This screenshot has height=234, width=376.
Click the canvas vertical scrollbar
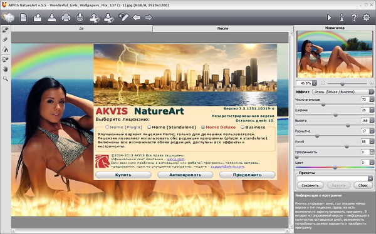pyautogui.click(x=291, y=130)
